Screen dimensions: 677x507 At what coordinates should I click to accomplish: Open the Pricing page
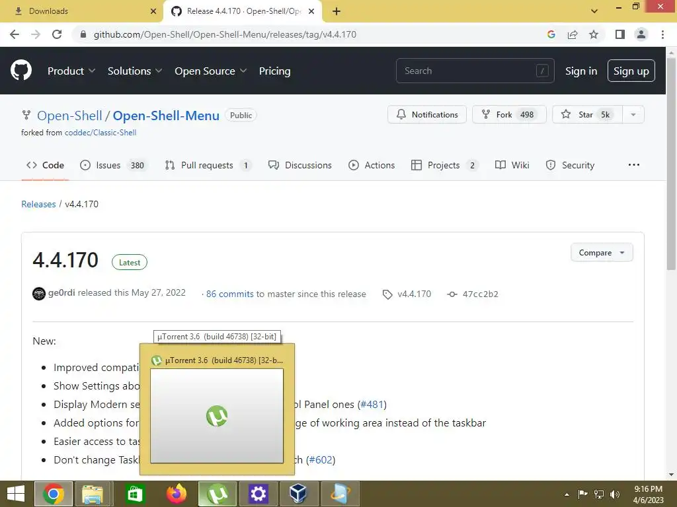[274, 71]
